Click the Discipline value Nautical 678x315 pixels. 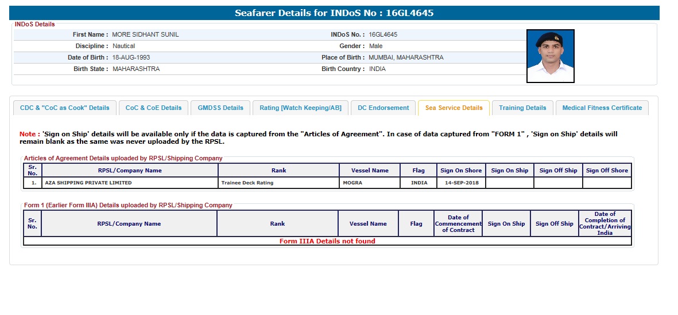[123, 46]
